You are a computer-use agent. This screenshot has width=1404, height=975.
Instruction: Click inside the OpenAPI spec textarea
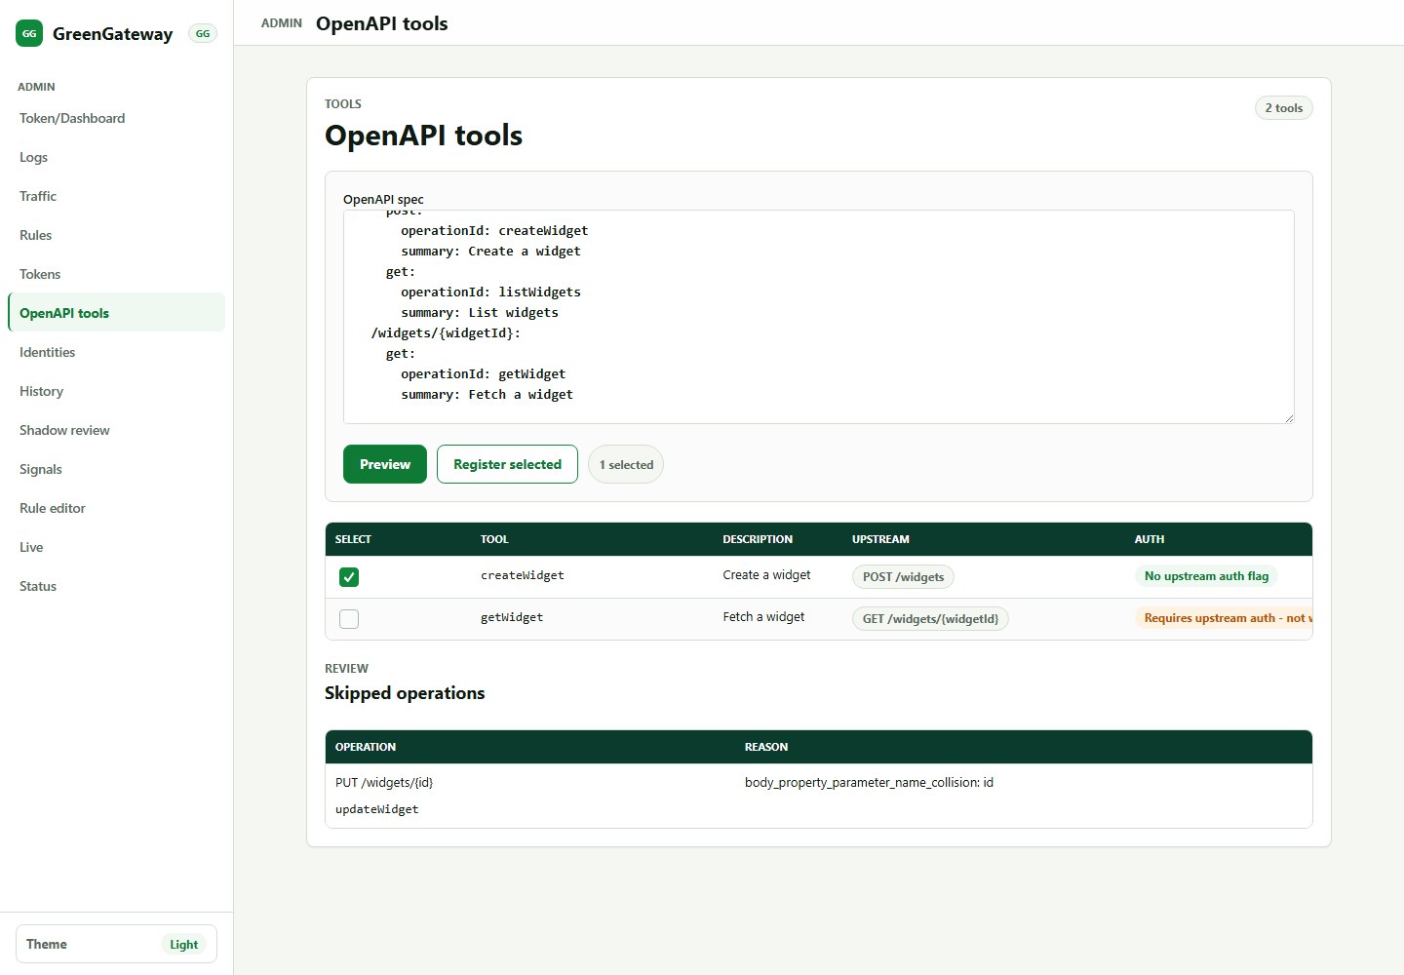pos(819,317)
